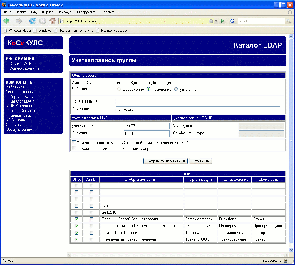Image resolution: width=295 pixels, height=265 pixels.
Task: Open the Инструменты menu
Action: [87, 12]
